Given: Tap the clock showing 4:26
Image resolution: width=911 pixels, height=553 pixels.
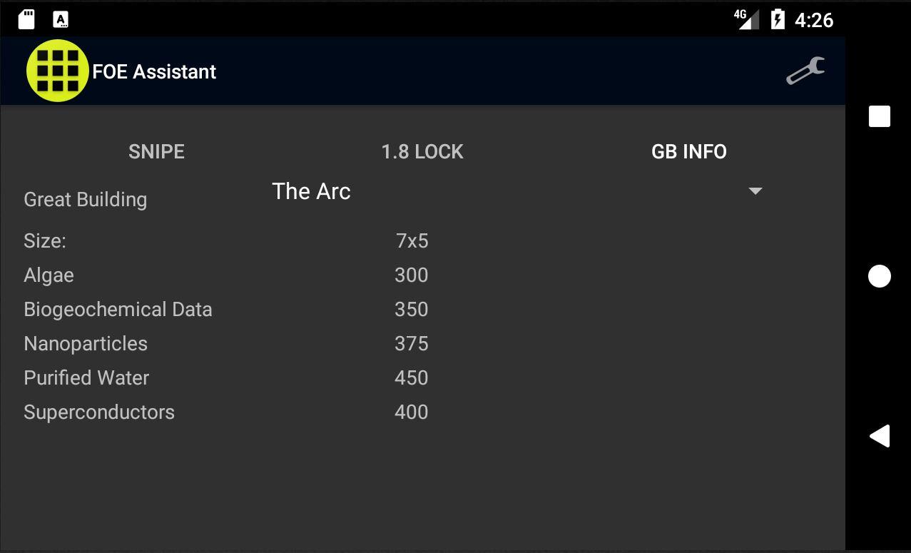Looking at the screenshot, I should click(x=814, y=20).
